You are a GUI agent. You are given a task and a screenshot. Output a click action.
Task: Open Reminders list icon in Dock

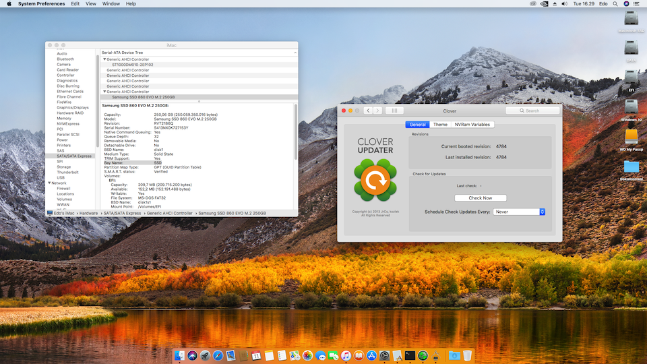282,355
